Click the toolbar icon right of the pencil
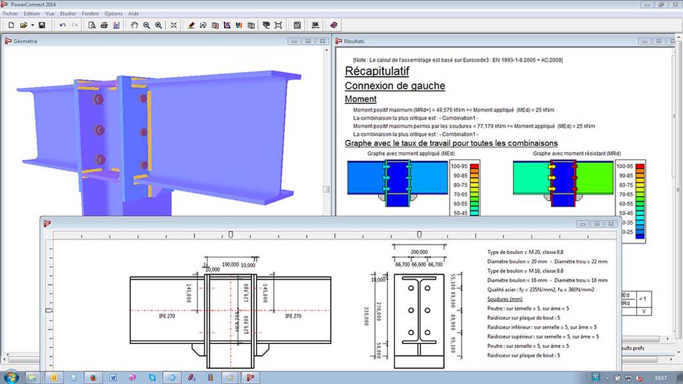 [203, 25]
